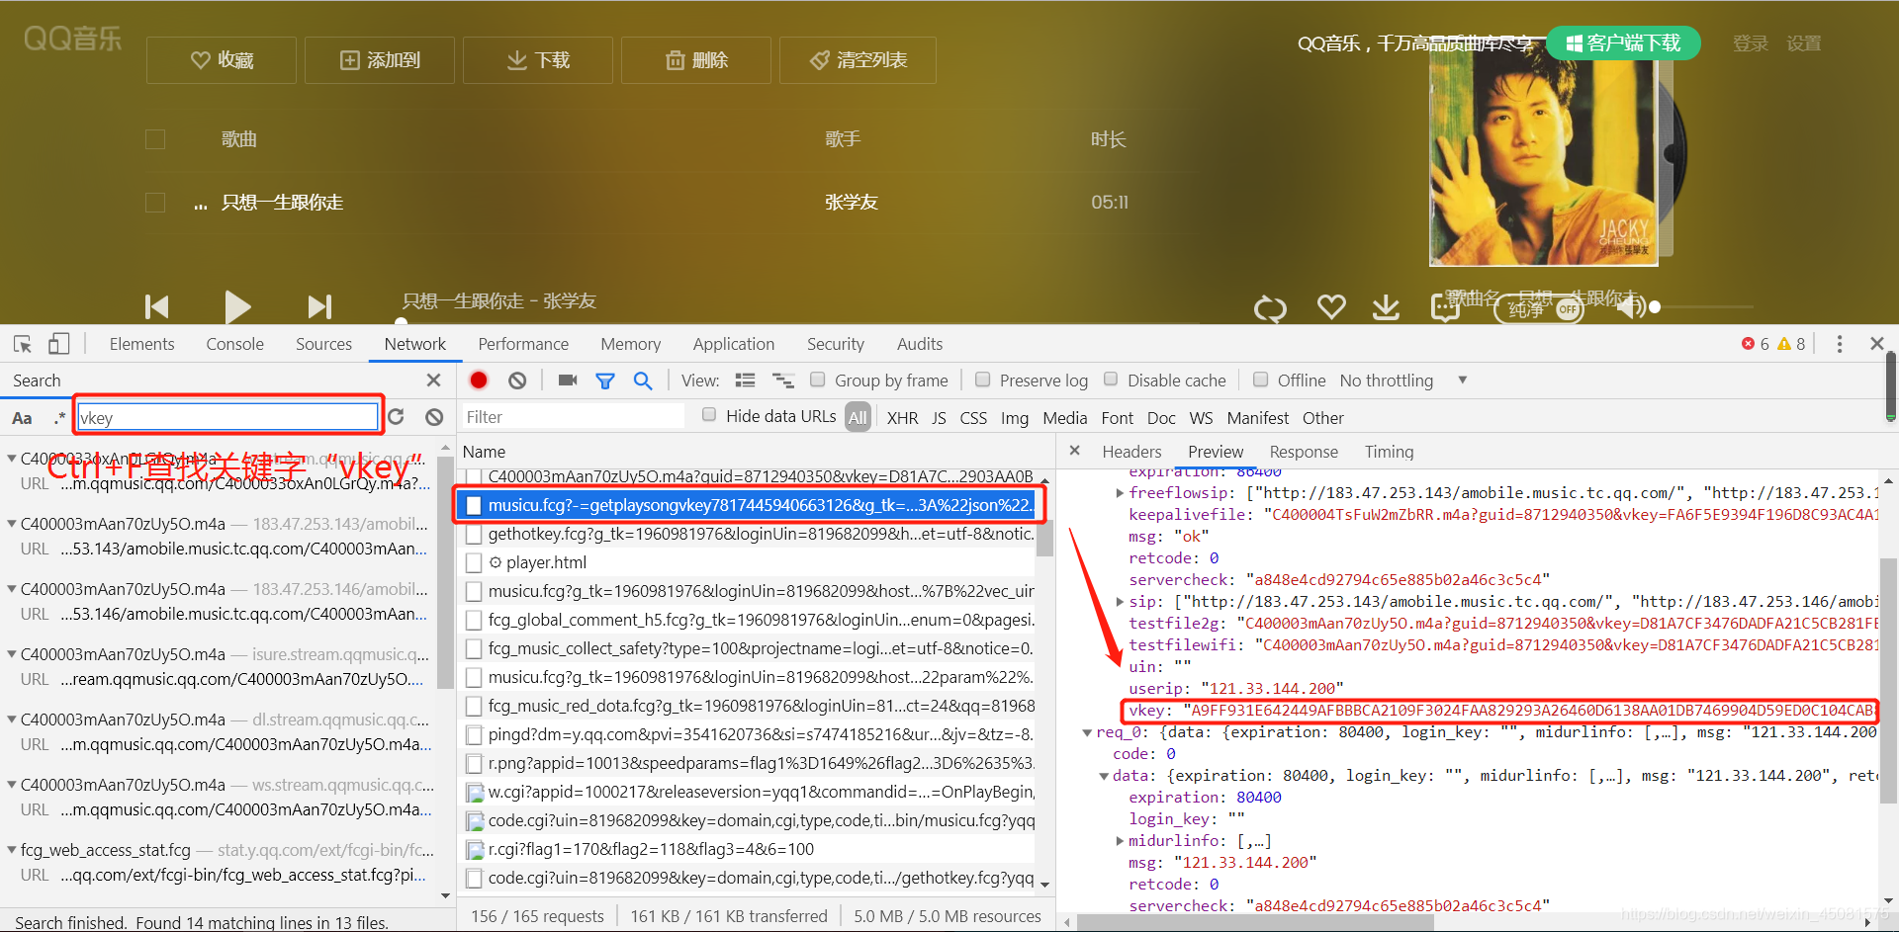Toggle match case Aa button
This screenshot has width=1899, height=932.
(x=22, y=418)
